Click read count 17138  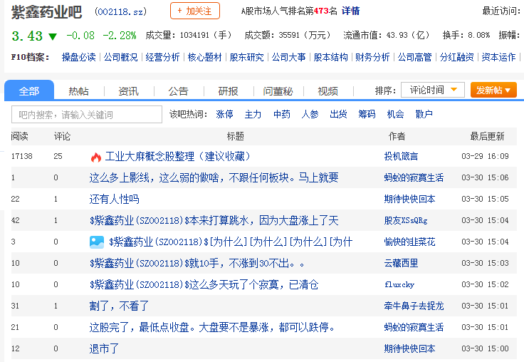click(22, 156)
